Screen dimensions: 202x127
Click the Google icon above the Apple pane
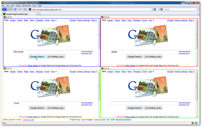(x=102, y=17)
